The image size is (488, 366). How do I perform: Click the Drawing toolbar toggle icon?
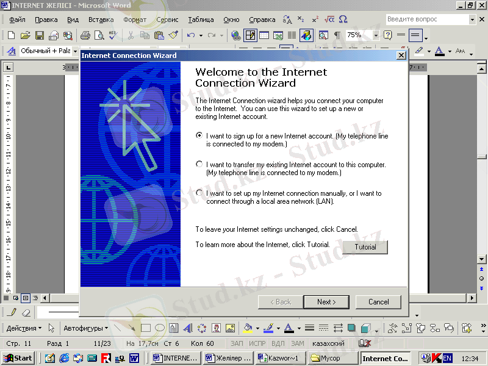(x=306, y=35)
